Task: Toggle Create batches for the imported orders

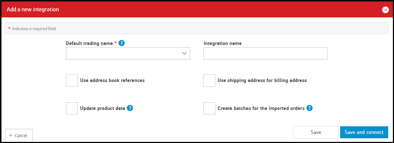Action: (x=209, y=109)
